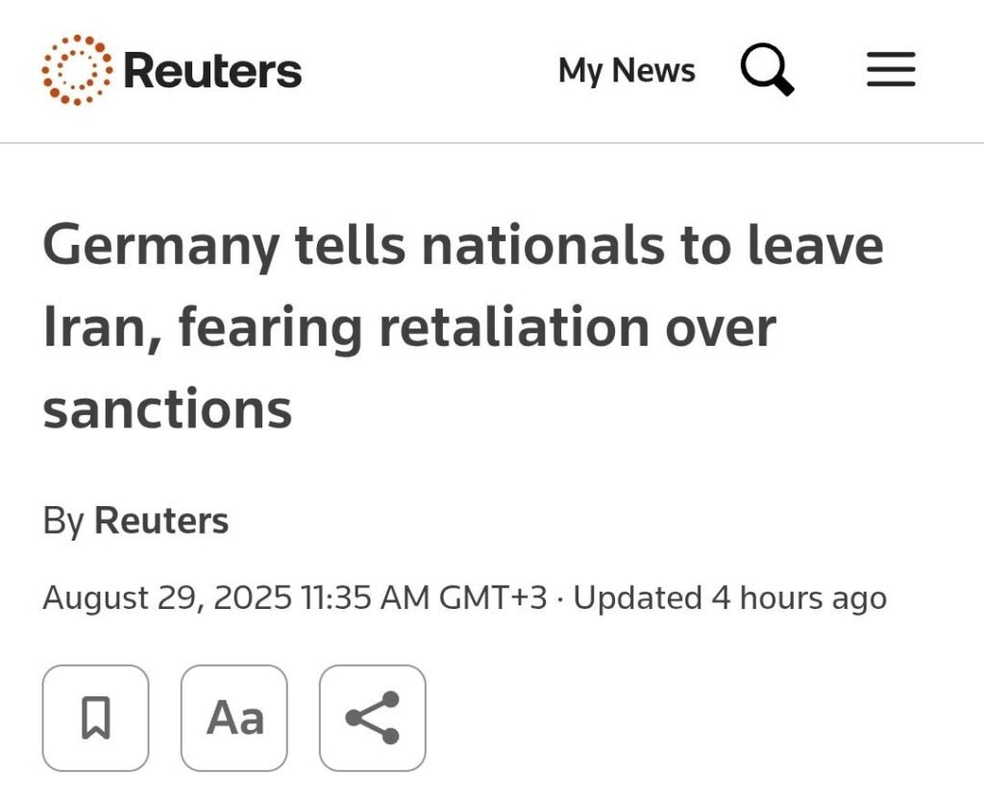Click the "By" label before the author
Image resolution: width=984 pixels, height=801 pixels.
point(63,522)
